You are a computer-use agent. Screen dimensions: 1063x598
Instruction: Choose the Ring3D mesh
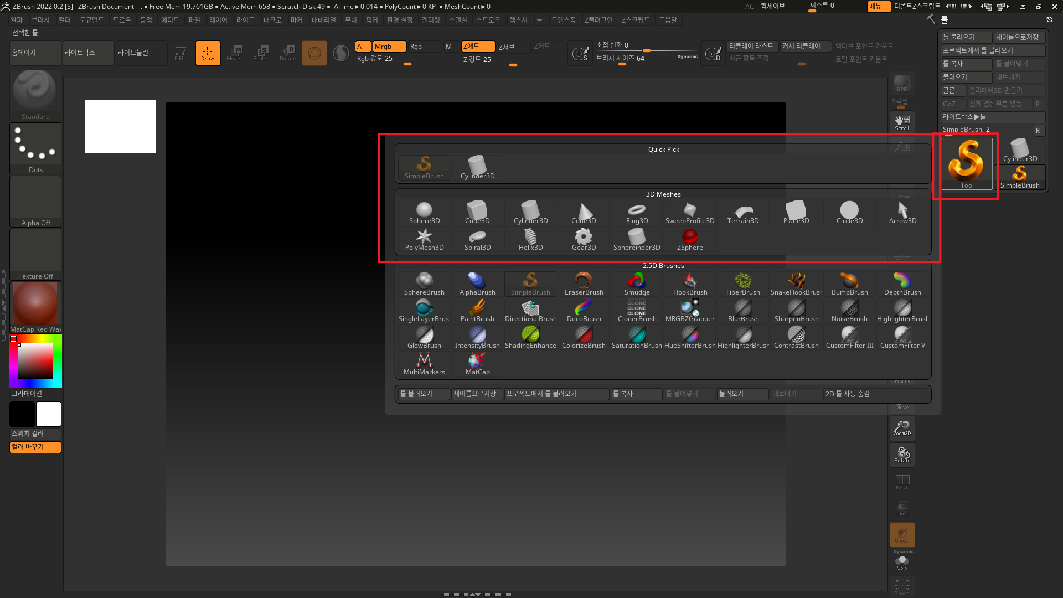[637, 213]
